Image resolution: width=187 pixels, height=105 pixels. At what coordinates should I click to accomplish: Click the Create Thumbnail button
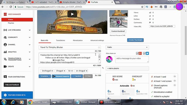135,40
